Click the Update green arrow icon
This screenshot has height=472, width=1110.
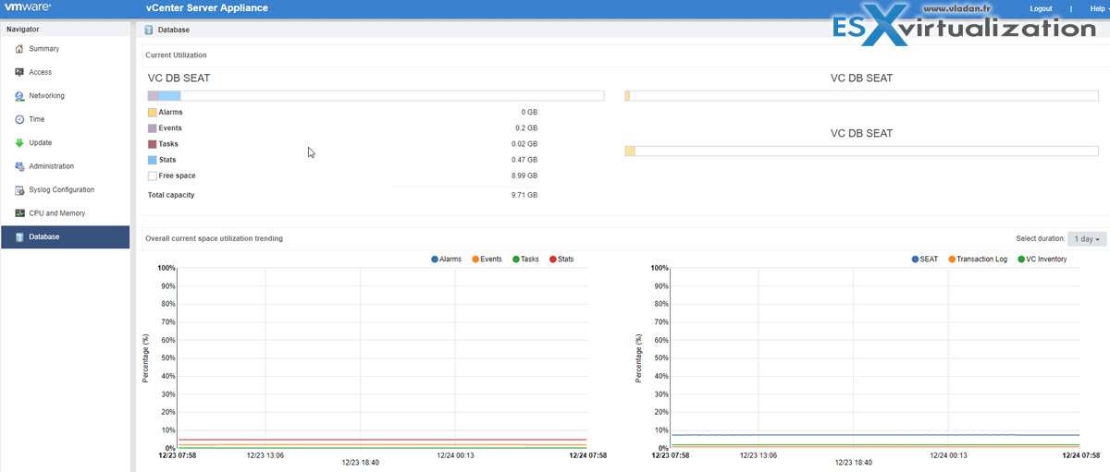pyautogui.click(x=19, y=143)
